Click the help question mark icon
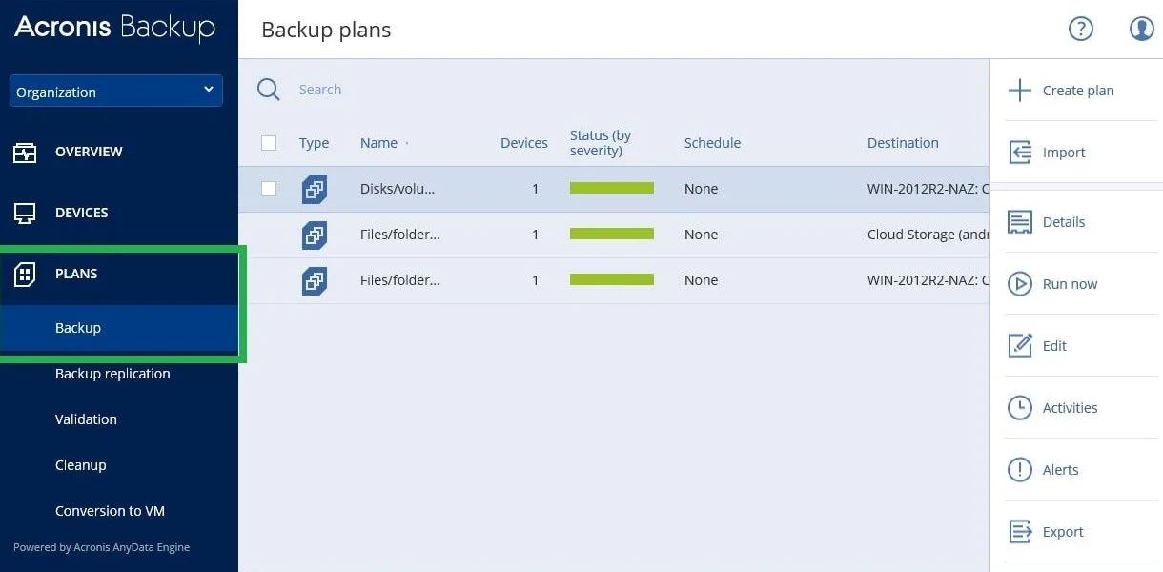 [x=1080, y=30]
